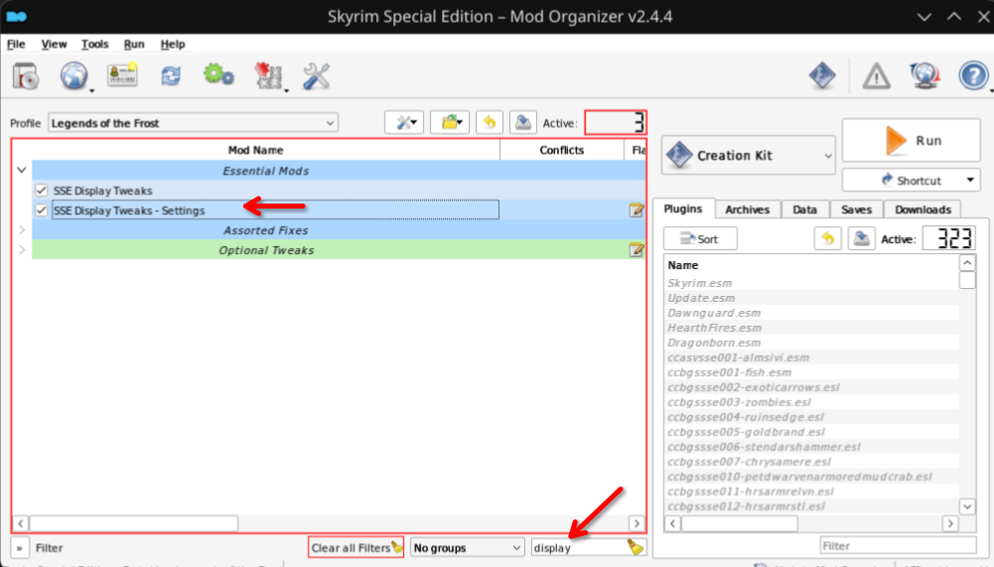
Task: Expand the Optional Tweaks separator
Action: point(22,250)
